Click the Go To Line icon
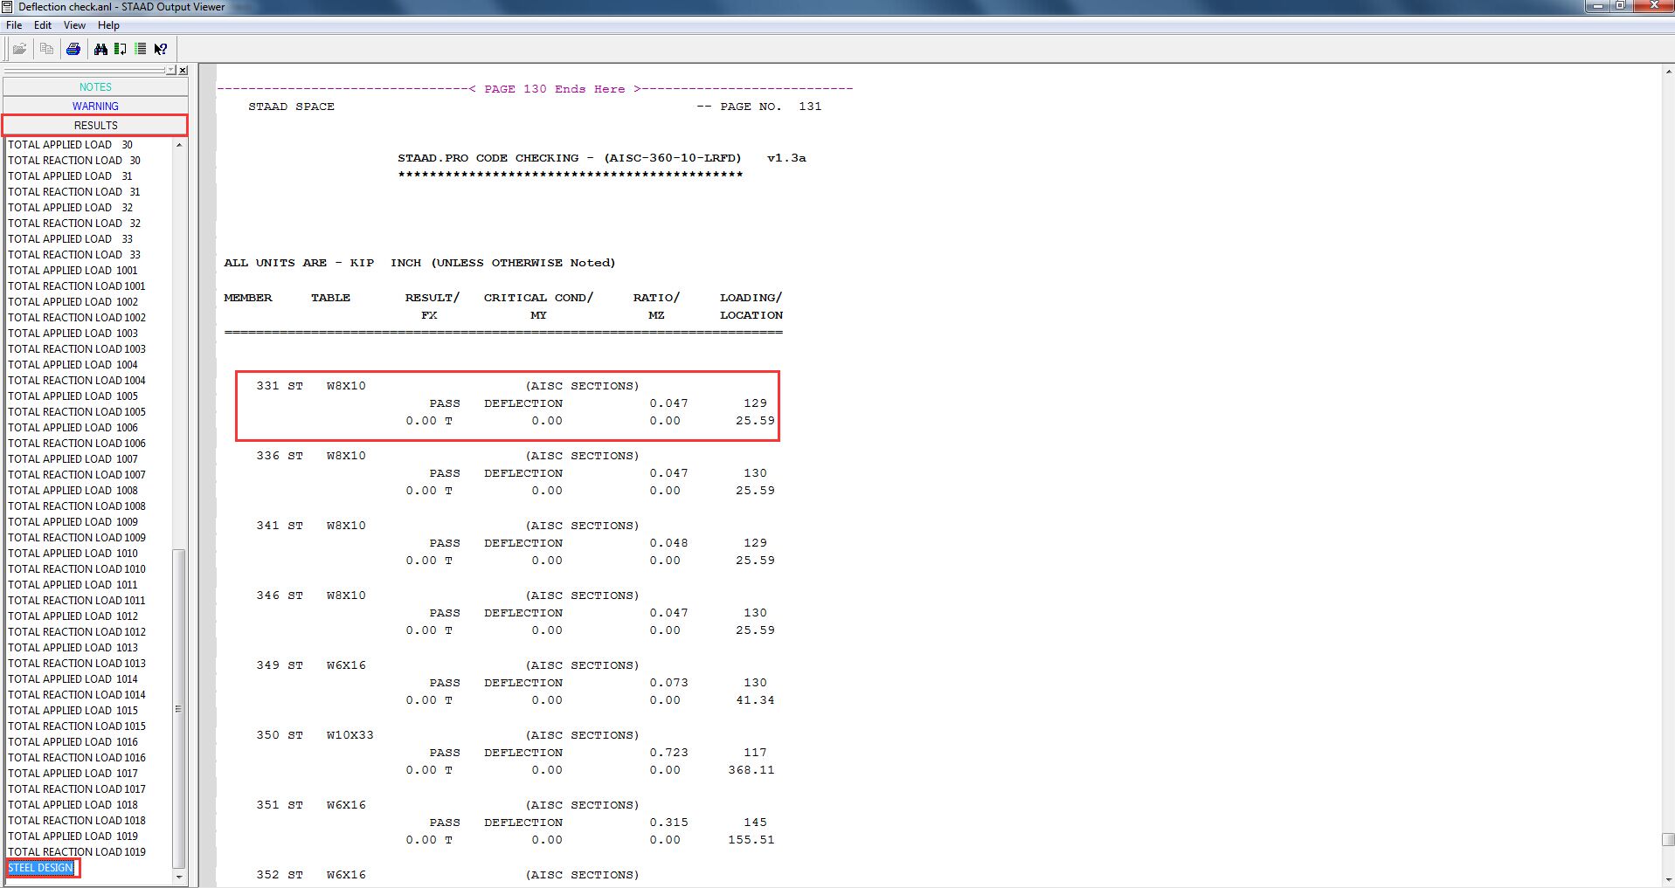Viewport: 1675px width, 888px height. point(121,49)
